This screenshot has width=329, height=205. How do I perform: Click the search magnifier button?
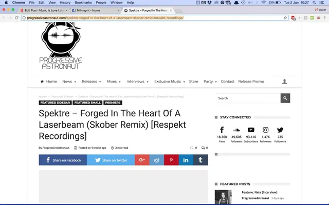[x=285, y=98]
